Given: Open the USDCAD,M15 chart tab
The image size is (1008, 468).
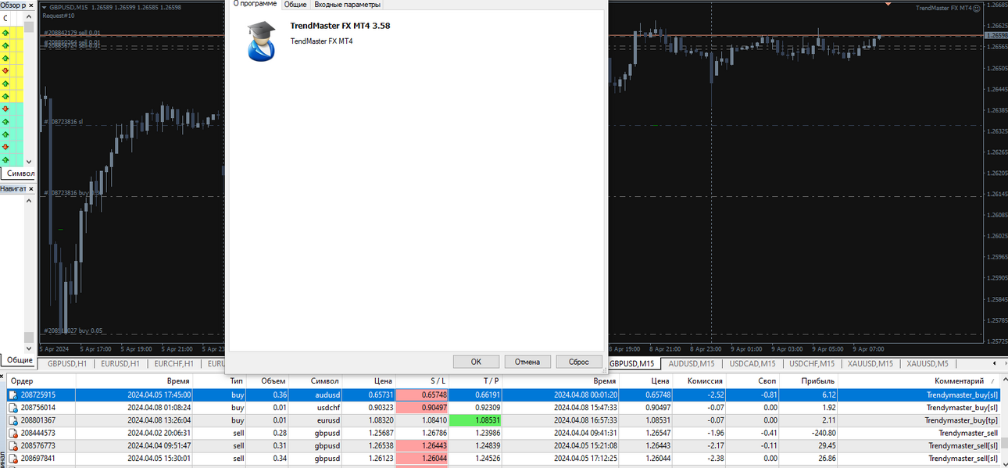Looking at the screenshot, I should (752, 364).
